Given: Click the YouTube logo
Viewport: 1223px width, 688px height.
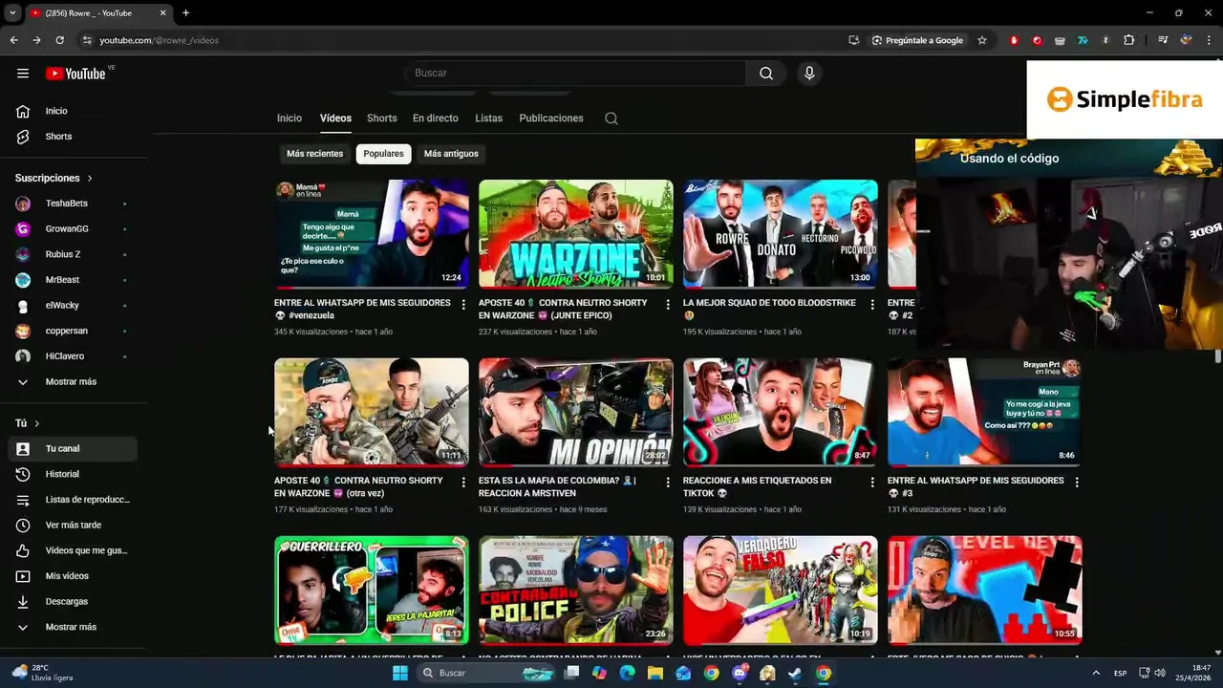Looking at the screenshot, I should click(x=75, y=74).
